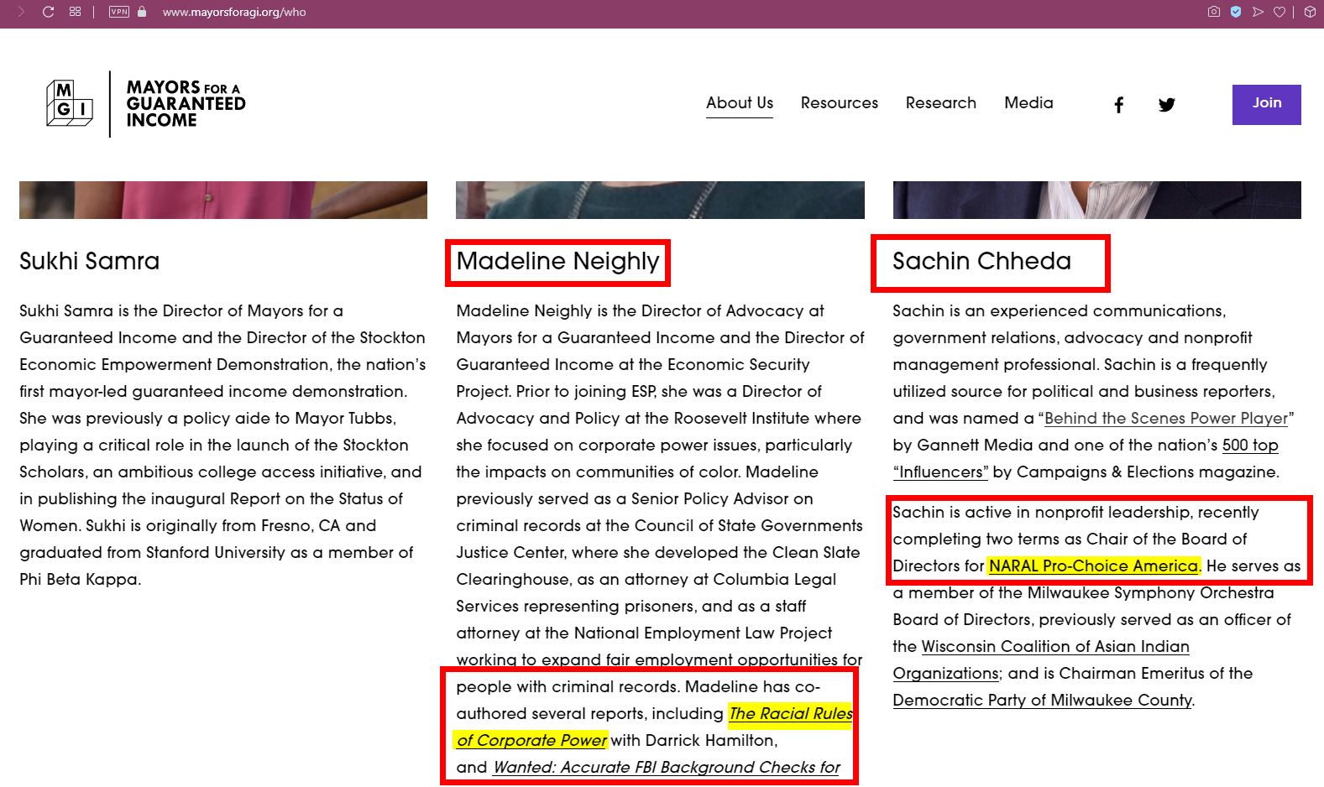Open the cube extensions icon
The width and height of the screenshot is (1324, 787).
[1310, 12]
